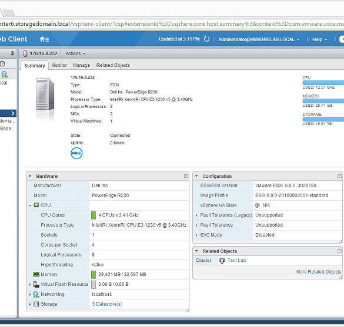Viewport: 344px width, 327px height.
Task: Maximize the Related Objects panel
Action: pyautogui.click(x=339, y=251)
